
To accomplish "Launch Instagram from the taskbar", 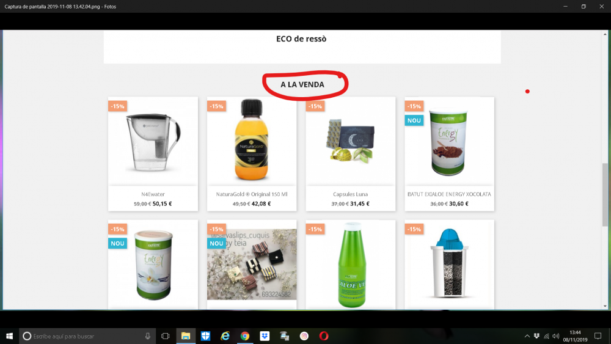I will click(x=304, y=336).
